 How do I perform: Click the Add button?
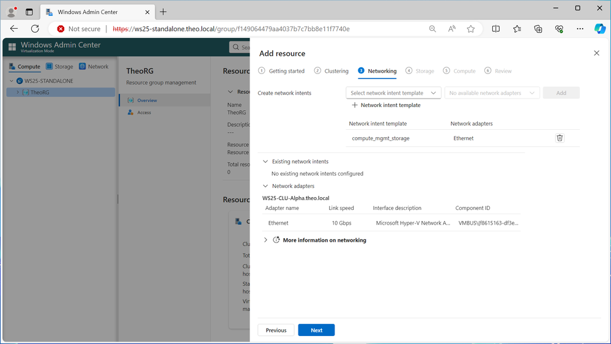pos(561,93)
